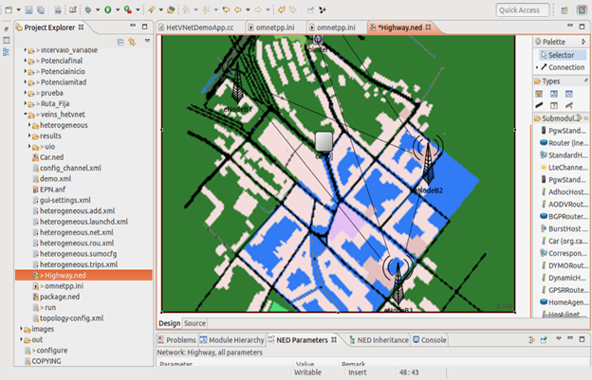
Task: Click the Submodules drawer header
Action: pyautogui.click(x=561, y=118)
